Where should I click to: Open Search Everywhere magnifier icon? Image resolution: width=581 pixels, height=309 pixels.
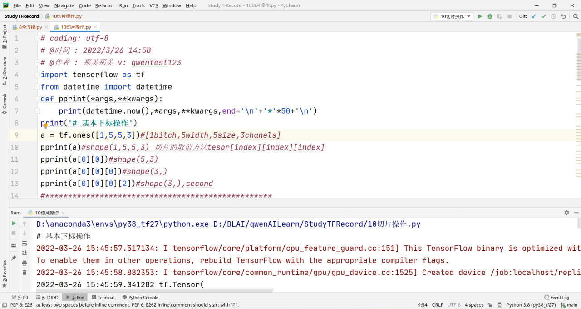[576, 16]
